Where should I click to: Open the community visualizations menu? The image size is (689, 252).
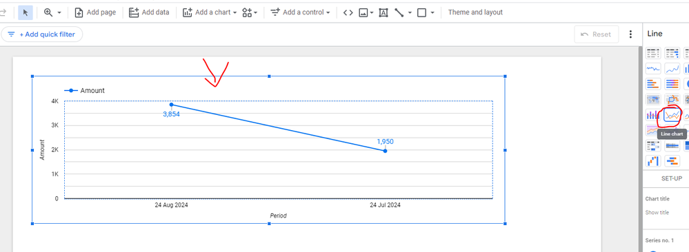click(x=250, y=12)
